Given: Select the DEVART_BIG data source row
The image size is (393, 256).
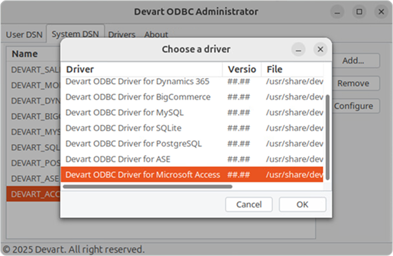Looking at the screenshot, I should pos(34,116).
